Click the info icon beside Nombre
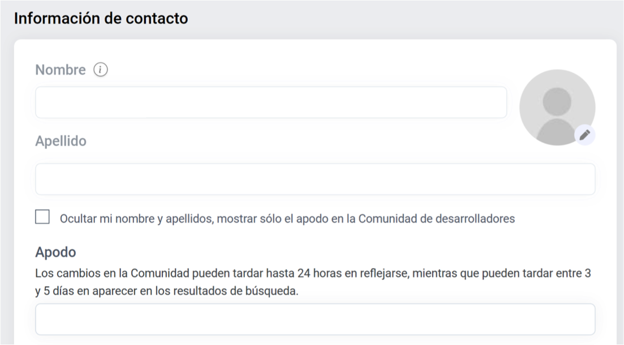Image resolution: width=624 pixels, height=345 pixels. point(100,70)
